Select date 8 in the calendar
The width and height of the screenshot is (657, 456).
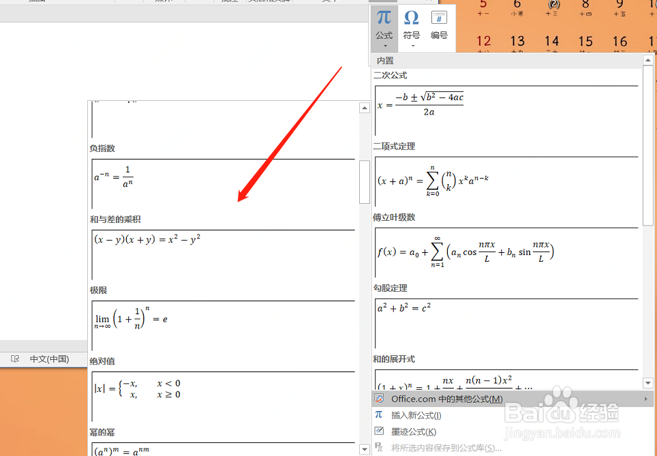(x=585, y=5)
